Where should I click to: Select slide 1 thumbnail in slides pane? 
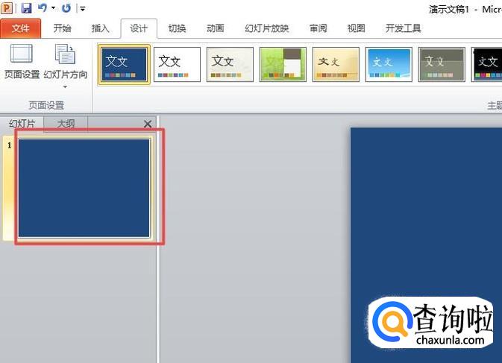pos(84,187)
